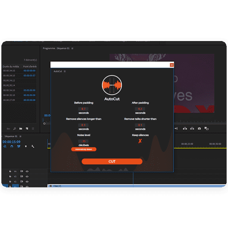Click the Point d'entrée column header

pos(30,66)
